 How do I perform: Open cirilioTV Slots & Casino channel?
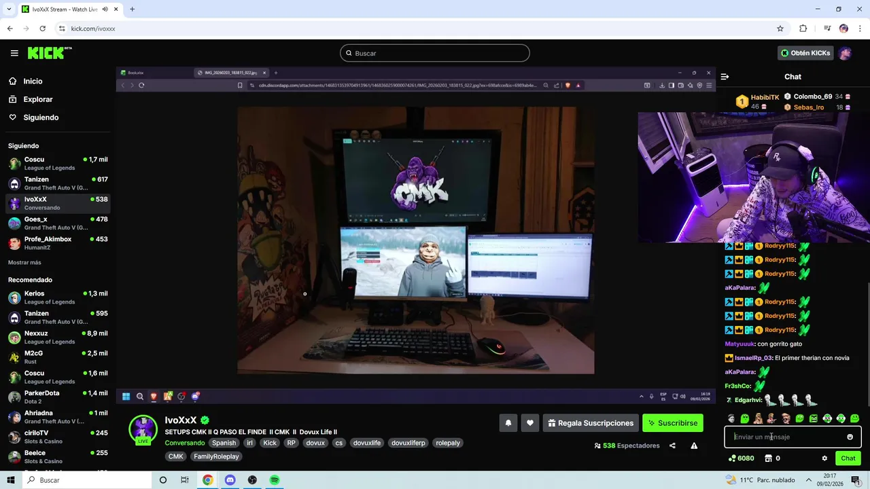pos(58,437)
